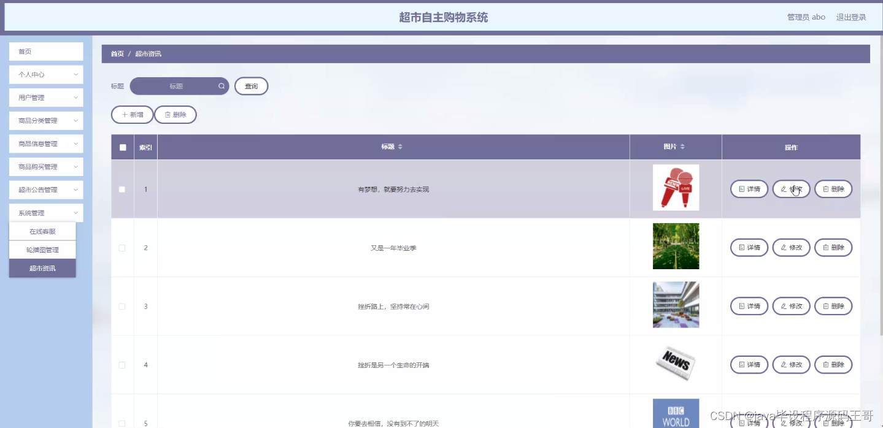This screenshot has width=883, height=428.
Task: Click the 查询 button to search
Action: [x=251, y=86]
